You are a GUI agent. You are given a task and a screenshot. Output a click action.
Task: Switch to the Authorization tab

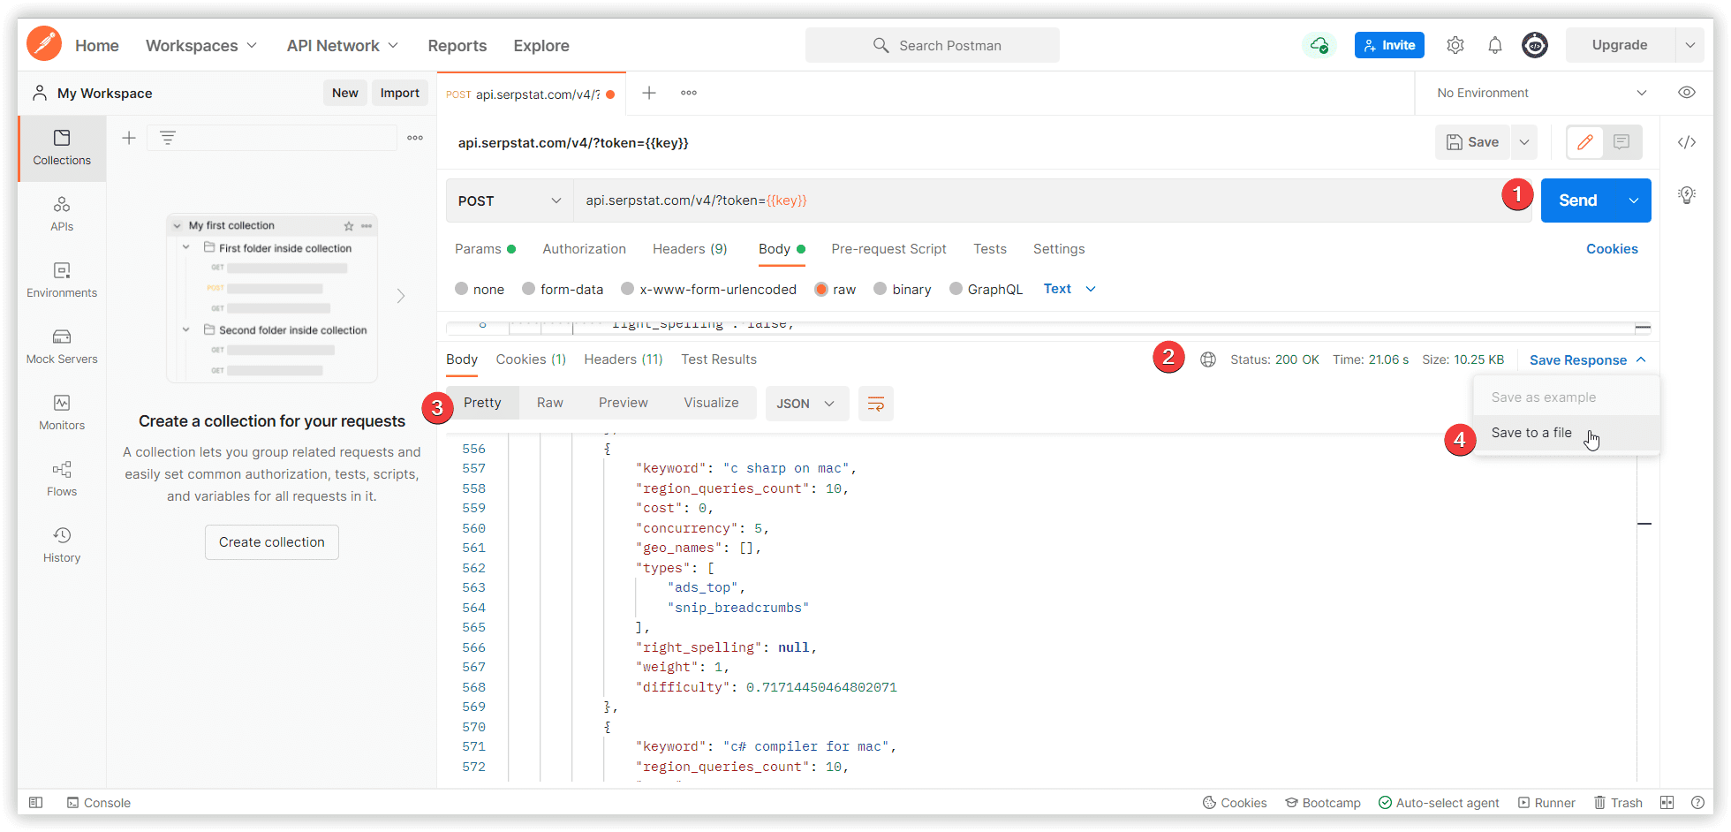click(584, 249)
